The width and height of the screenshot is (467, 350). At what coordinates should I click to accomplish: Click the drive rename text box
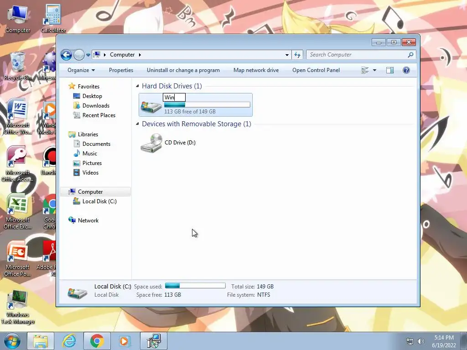[174, 98]
